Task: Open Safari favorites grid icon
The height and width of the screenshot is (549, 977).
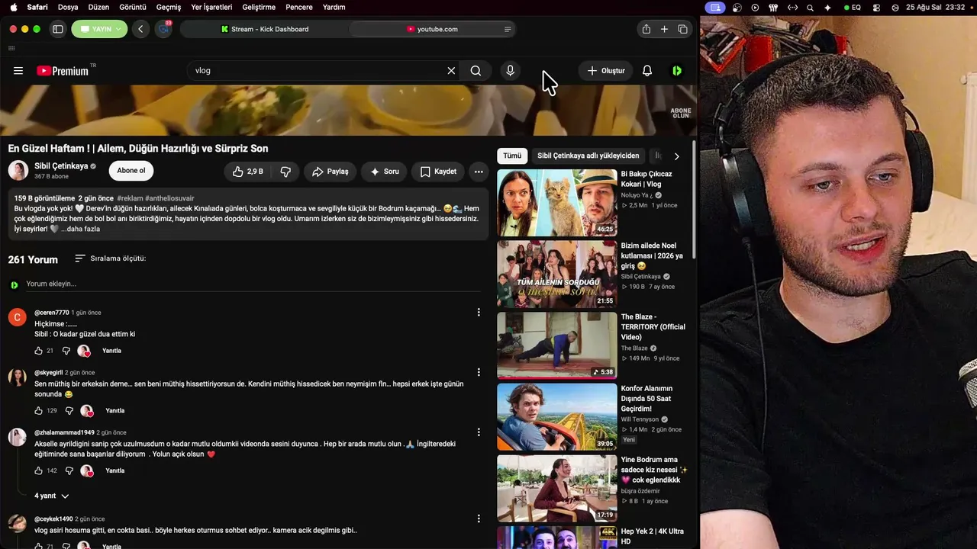Action: [11, 48]
